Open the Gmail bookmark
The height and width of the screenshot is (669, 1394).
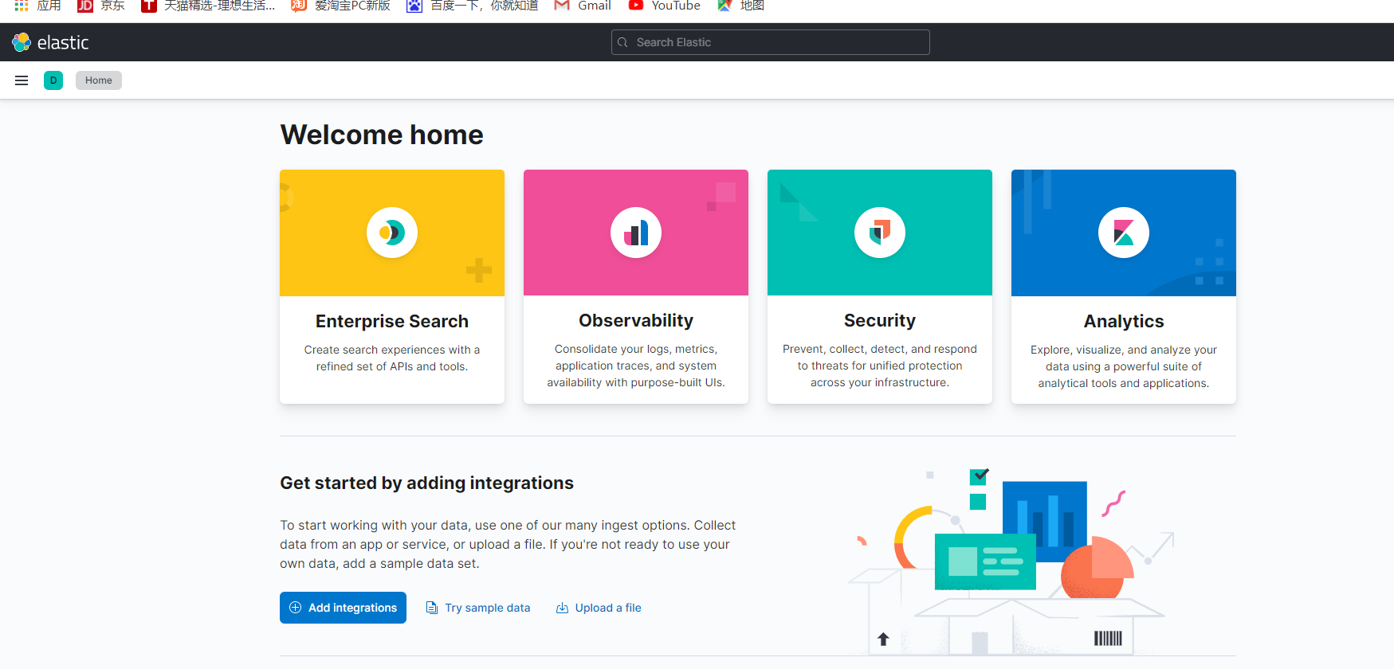point(583,6)
